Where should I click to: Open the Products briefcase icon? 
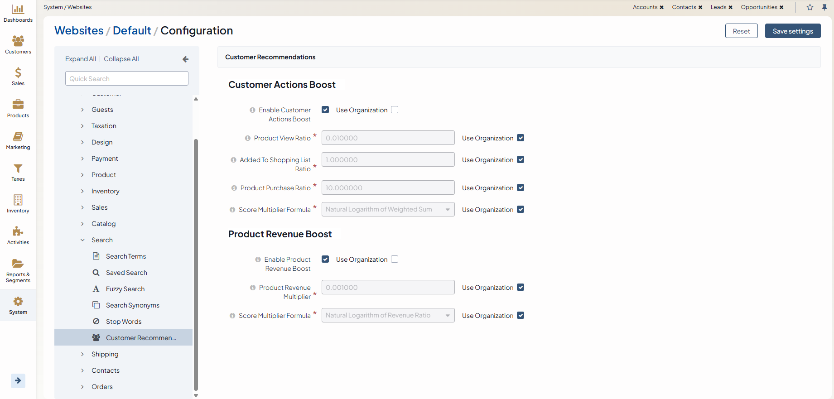tap(18, 105)
